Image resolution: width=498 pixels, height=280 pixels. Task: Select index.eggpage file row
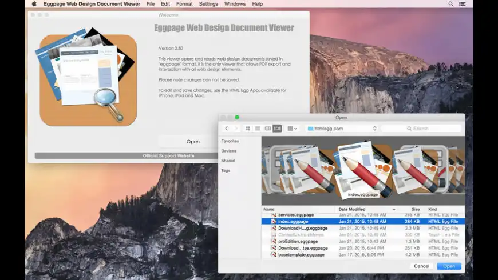pyautogui.click(x=363, y=221)
